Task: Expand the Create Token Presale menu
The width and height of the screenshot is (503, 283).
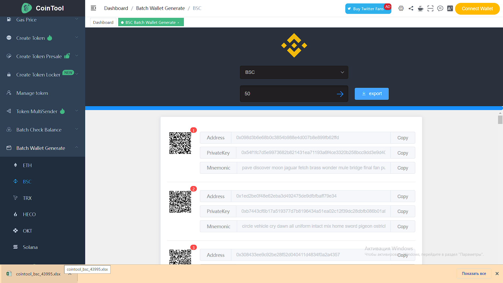Action: [x=77, y=56]
